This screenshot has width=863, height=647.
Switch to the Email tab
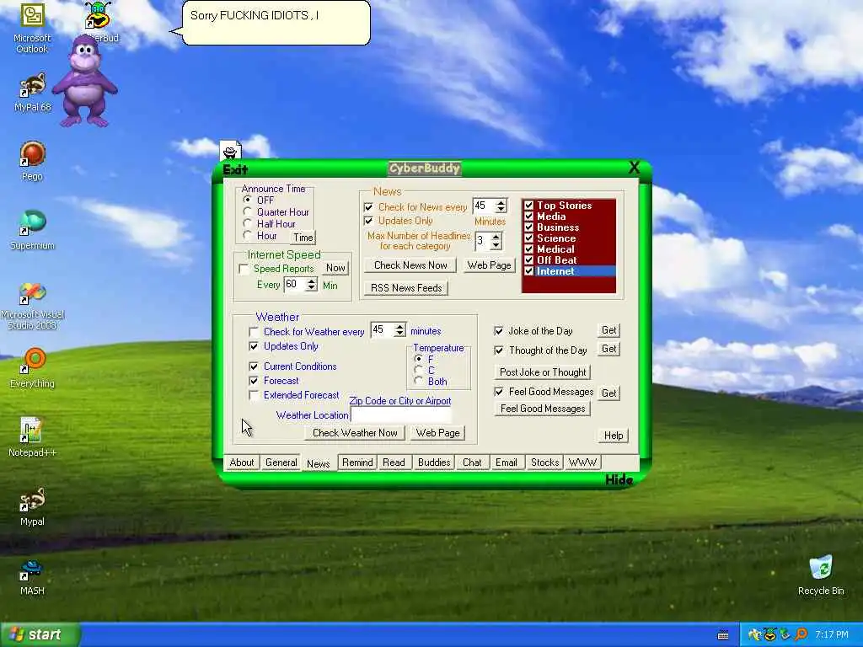506,463
